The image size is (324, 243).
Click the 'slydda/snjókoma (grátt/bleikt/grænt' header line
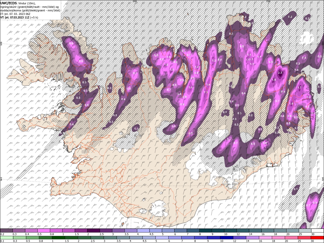click(x=30, y=10)
